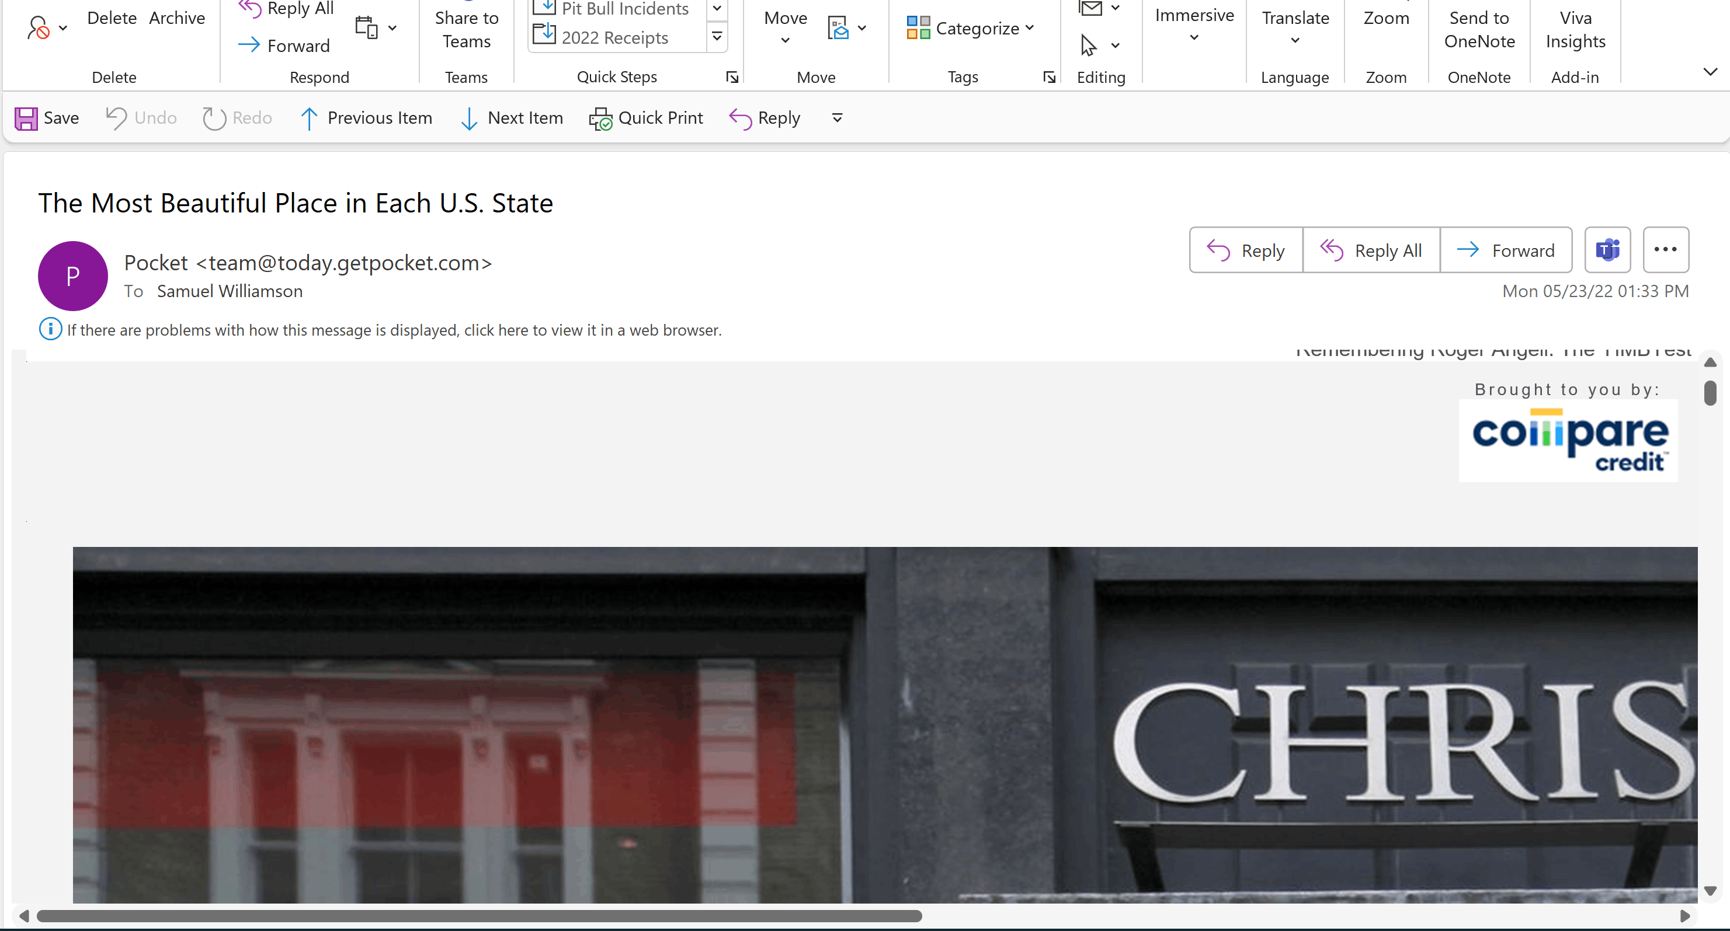Expand the Quick Steps gallery

click(x=717, y=36)
